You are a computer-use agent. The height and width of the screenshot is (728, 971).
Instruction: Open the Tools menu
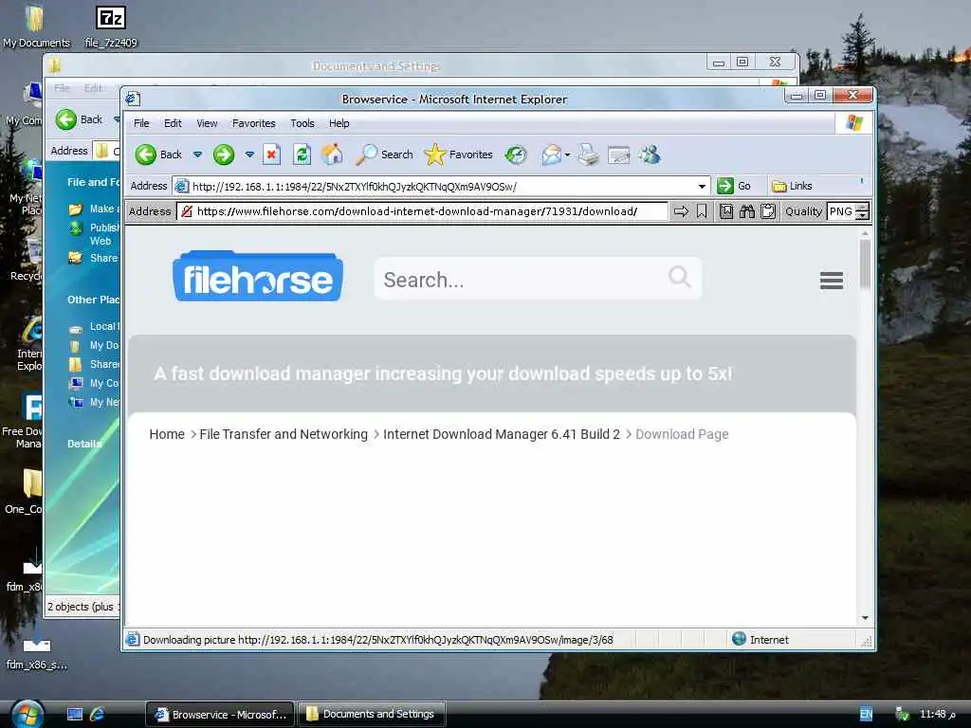302,123
